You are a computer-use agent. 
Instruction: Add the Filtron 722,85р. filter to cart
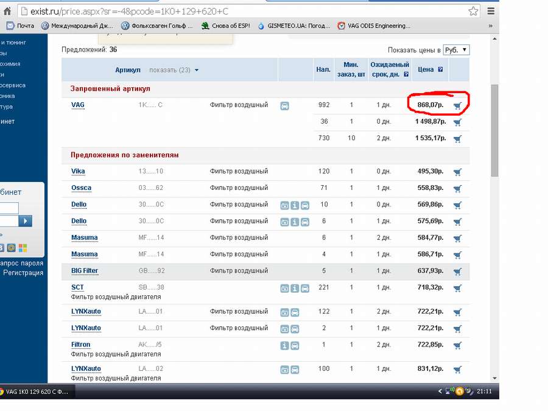click(457, 345)
